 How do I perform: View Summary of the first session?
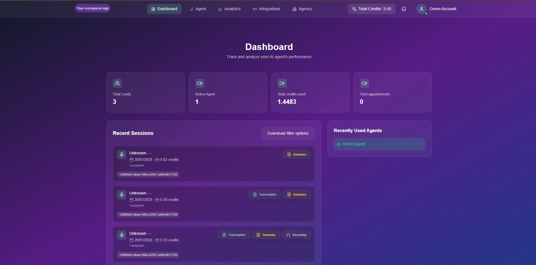coord(296,154)
